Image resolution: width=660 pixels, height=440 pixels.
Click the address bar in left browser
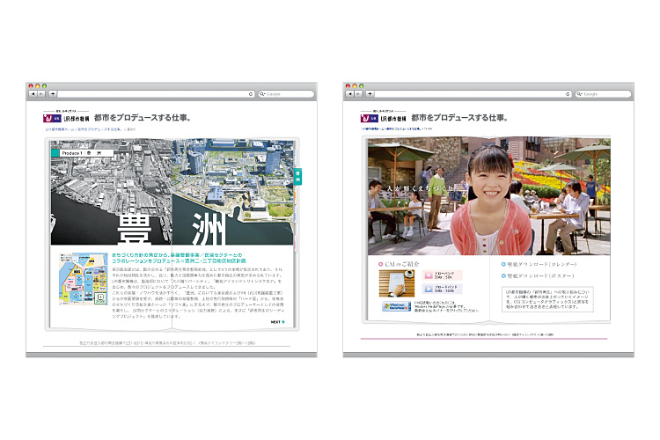[x=156, y=94]
